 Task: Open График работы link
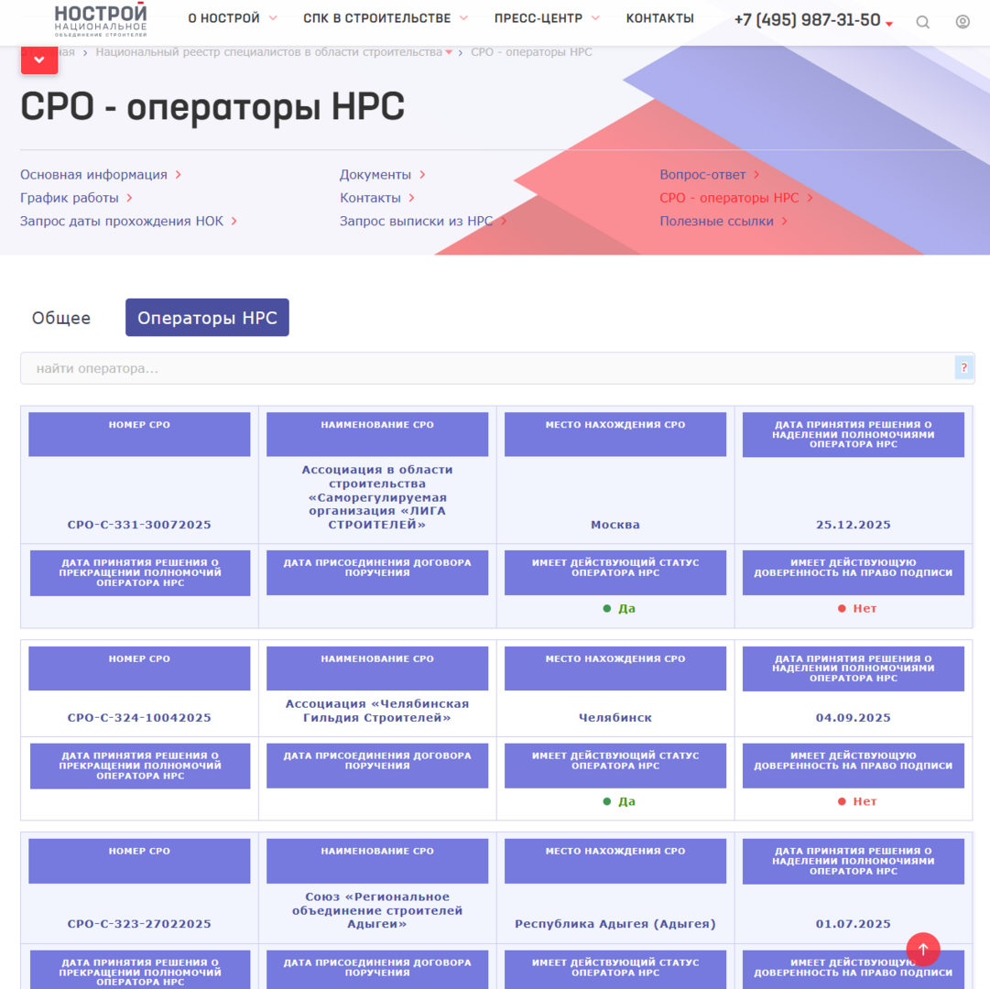point(70,198)
